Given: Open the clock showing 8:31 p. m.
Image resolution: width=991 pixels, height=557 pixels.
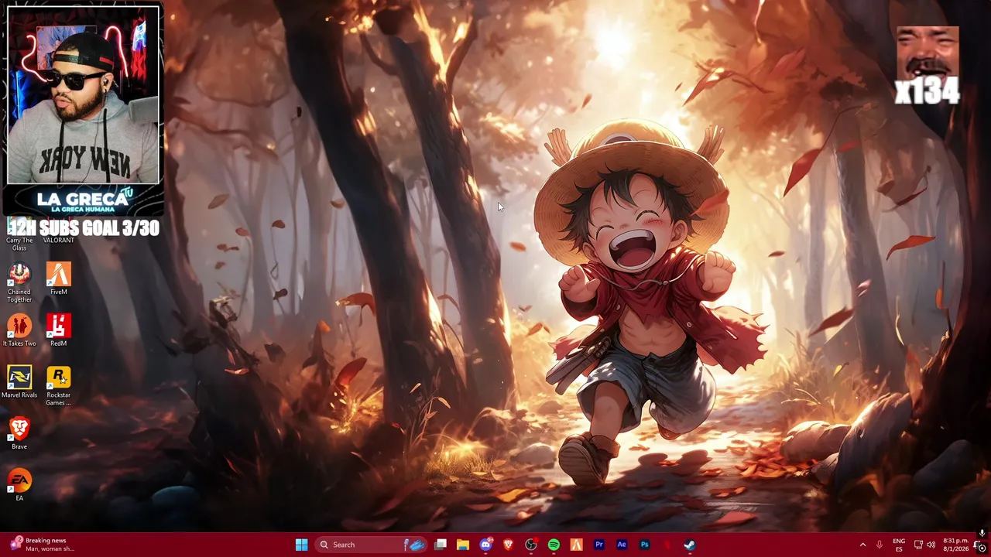Looking at the screenshot, I should pyautogui.click(x=956, y=545).
